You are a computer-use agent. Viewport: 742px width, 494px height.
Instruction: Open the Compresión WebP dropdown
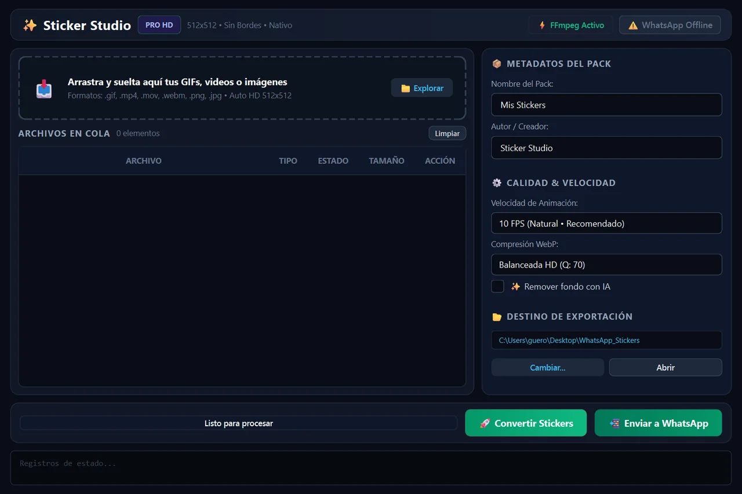tap(606, 265)
